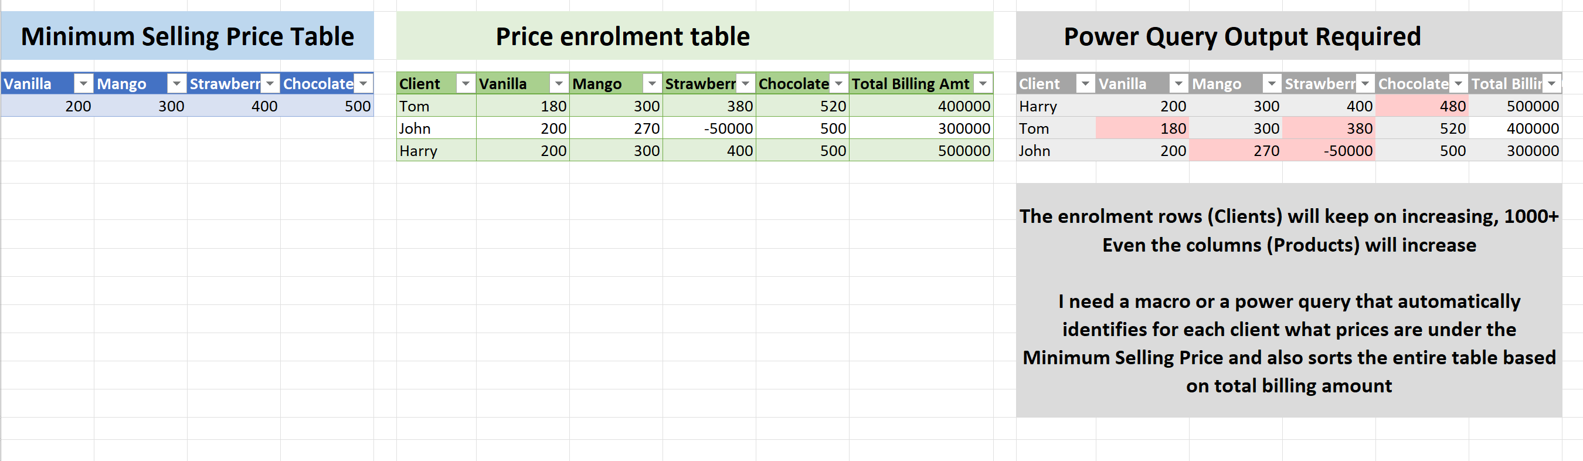Open the Strawberry filter in Power Query output table
1583x461 pixels.
tap(1366, 83)
